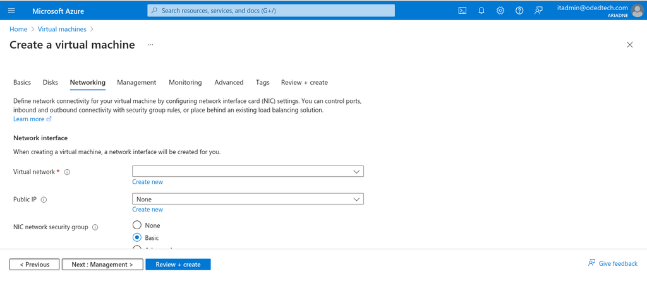The height and width of the screenshot is (281, 647).
Task: Switch to the Disks tab
Action: point(51,83)
